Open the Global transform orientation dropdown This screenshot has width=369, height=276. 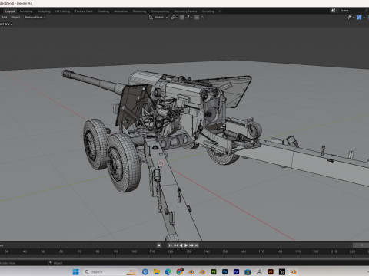pos(158,18)
